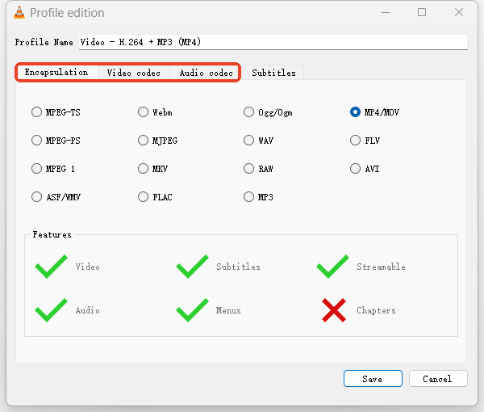Click the green checkmark next to Streamable
Screen dimensions: 484x412
(332, 267)
